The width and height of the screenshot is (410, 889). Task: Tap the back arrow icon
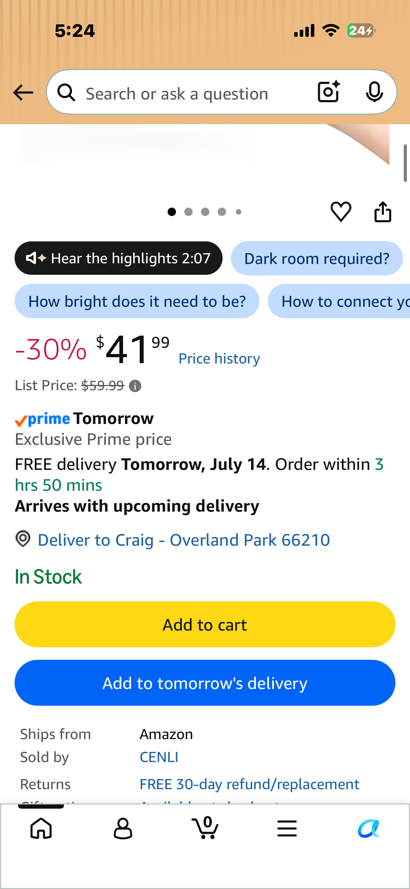pyautogui.click(x=23, y=93)
